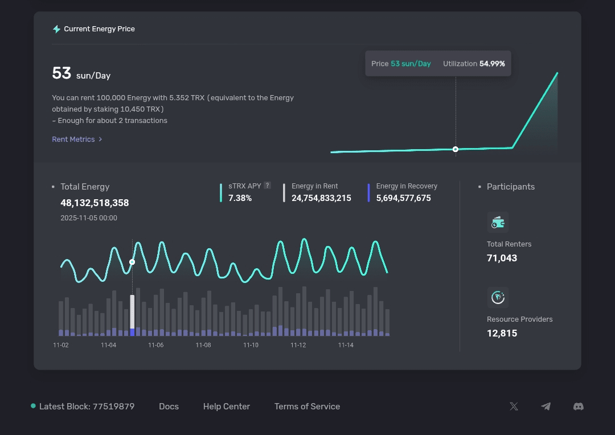The width and height of the screenshot is (615, 435).
Task: Select the highlighted white bar on 11-05
Action: pyautogui.click(x=133, y=312)
